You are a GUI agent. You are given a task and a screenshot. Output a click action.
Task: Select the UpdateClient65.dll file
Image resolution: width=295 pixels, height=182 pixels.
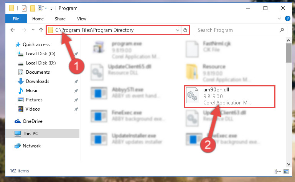(x=121, y=72)
